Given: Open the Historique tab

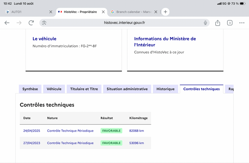Looking at the screenshot, I should point(166,89).
